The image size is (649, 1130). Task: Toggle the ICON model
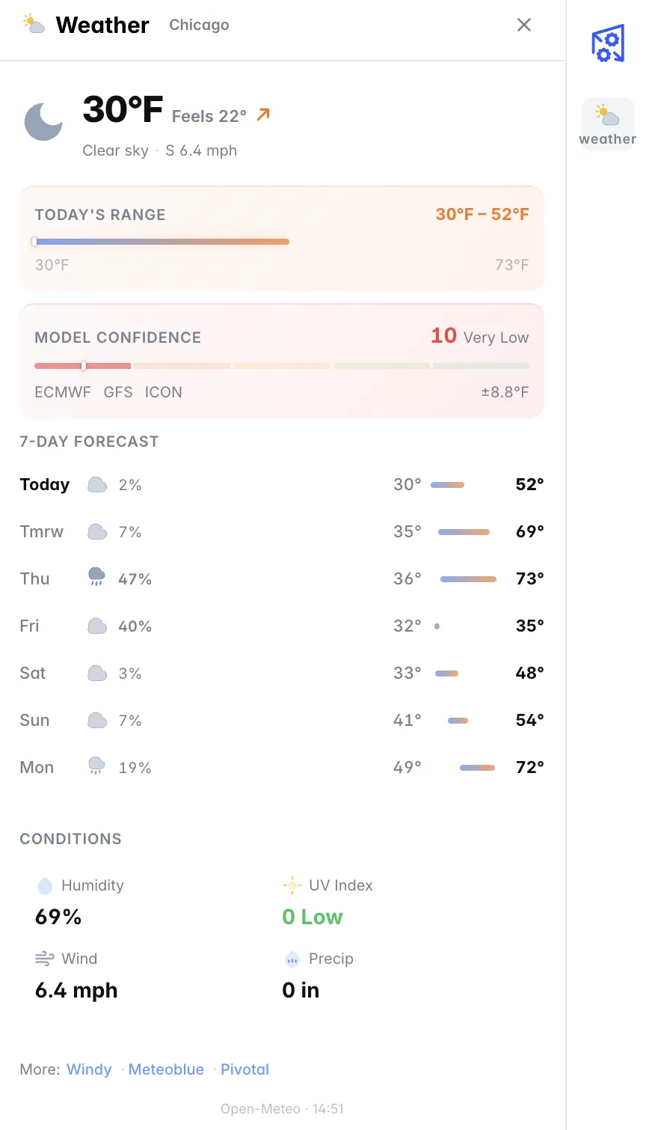164,391
